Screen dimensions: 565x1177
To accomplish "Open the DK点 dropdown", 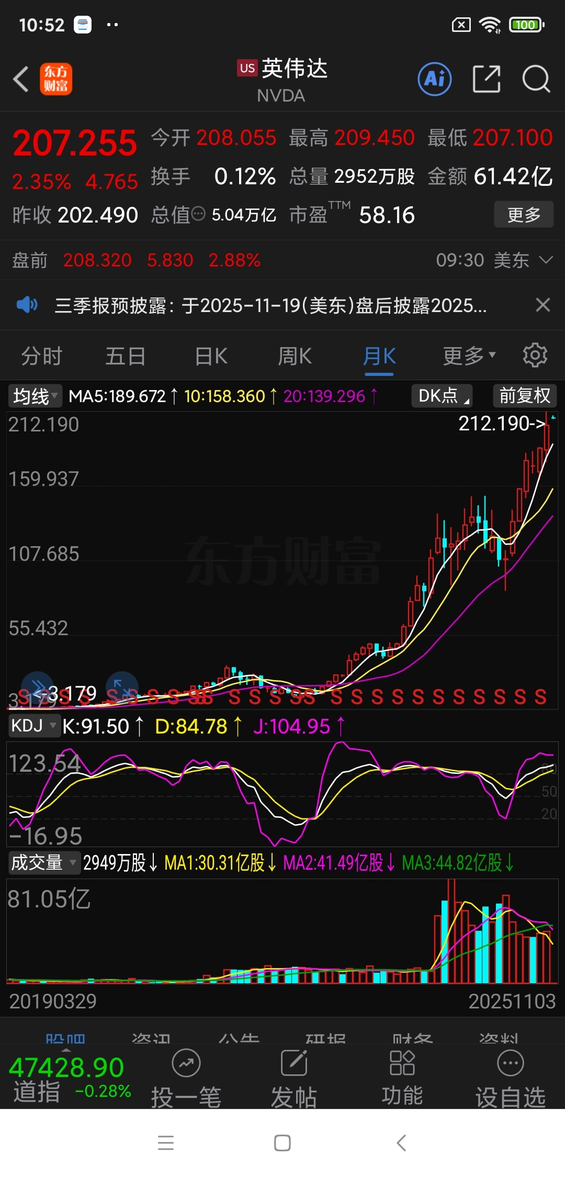I will coord(442,395).
